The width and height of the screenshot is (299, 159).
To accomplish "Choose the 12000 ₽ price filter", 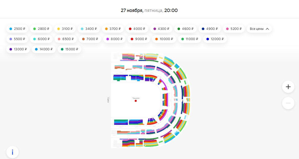I will [215, 39].
